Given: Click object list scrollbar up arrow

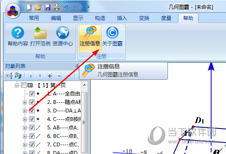Looking at the screenshot, I should coord(84,85).
